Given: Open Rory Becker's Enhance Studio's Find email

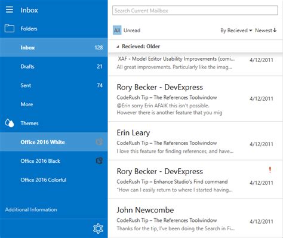Looking at the screenshot, I should [x=195, y=180].
